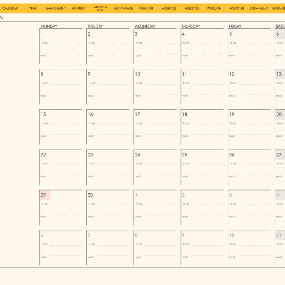Viewport: 285px width, 285px height.
Task: Select day 22 on the calendar
Action: [43, 155]
